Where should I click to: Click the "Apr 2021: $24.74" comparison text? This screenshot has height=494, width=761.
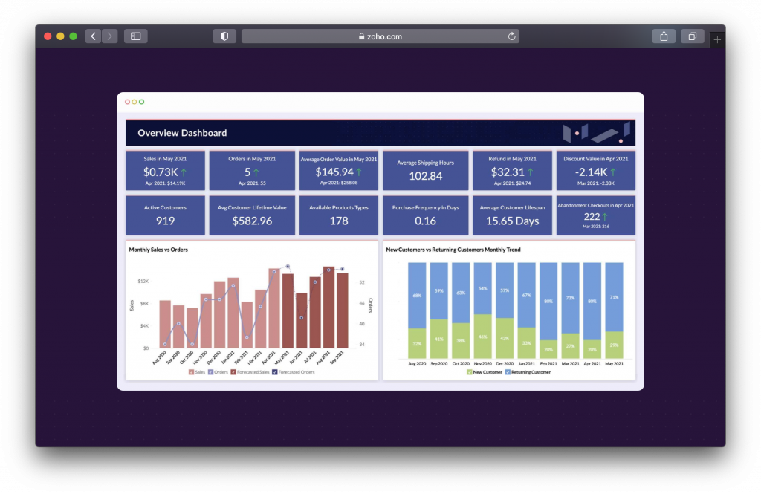[513, 183]
